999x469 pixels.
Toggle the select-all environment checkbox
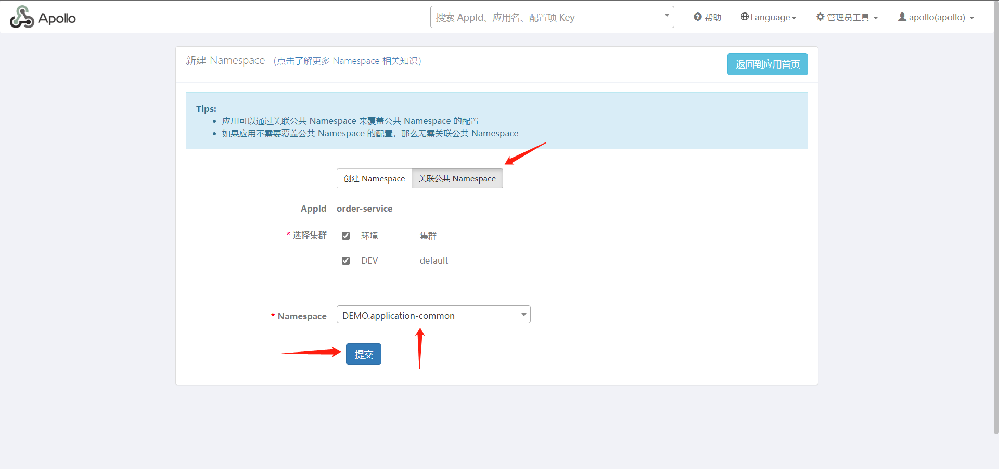(345, 236)
